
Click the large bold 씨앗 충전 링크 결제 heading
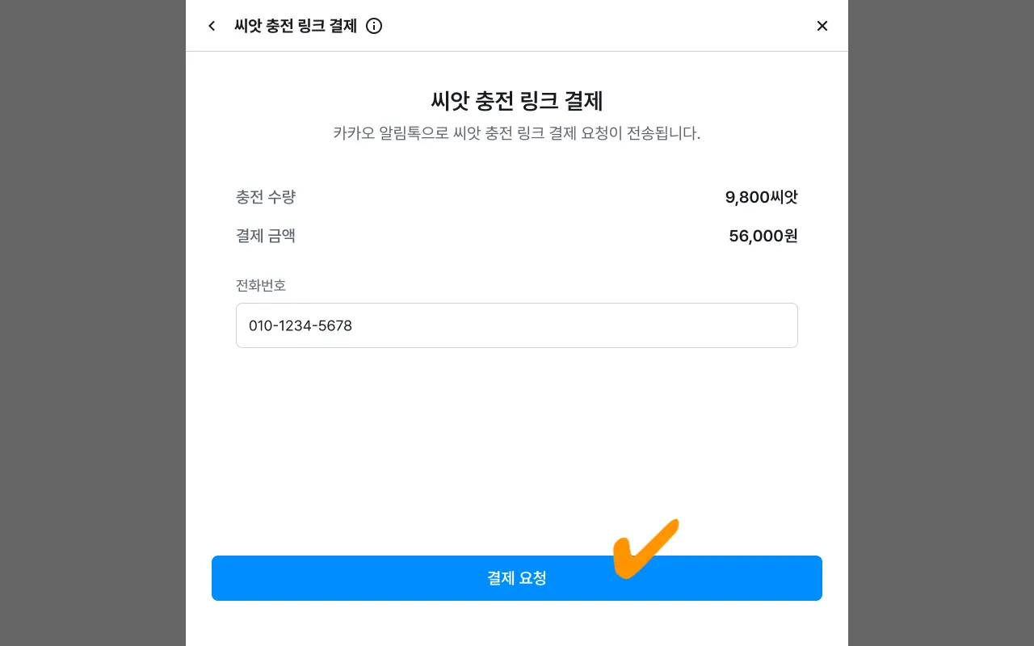[517, 101]
